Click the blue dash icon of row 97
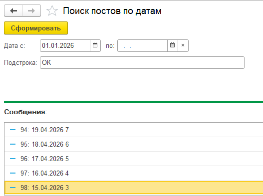The height and width of the screenshot is (196, 263). coord(13,173)
